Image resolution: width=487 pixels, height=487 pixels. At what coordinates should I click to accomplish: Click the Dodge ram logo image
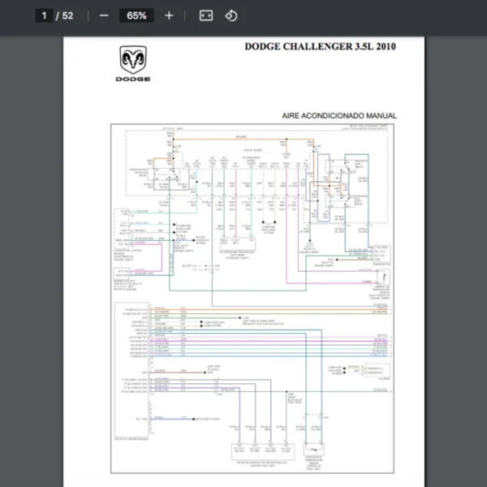coord(133,63)
